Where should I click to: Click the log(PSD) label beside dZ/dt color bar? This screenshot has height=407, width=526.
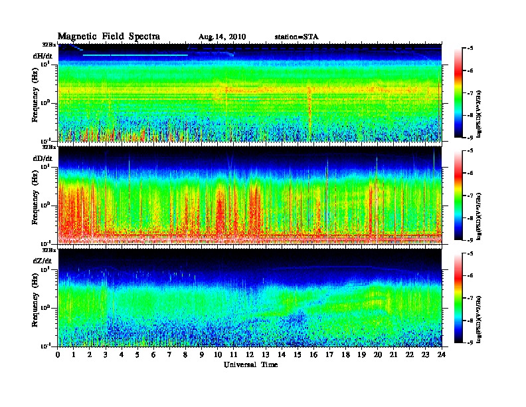point(479,319)
